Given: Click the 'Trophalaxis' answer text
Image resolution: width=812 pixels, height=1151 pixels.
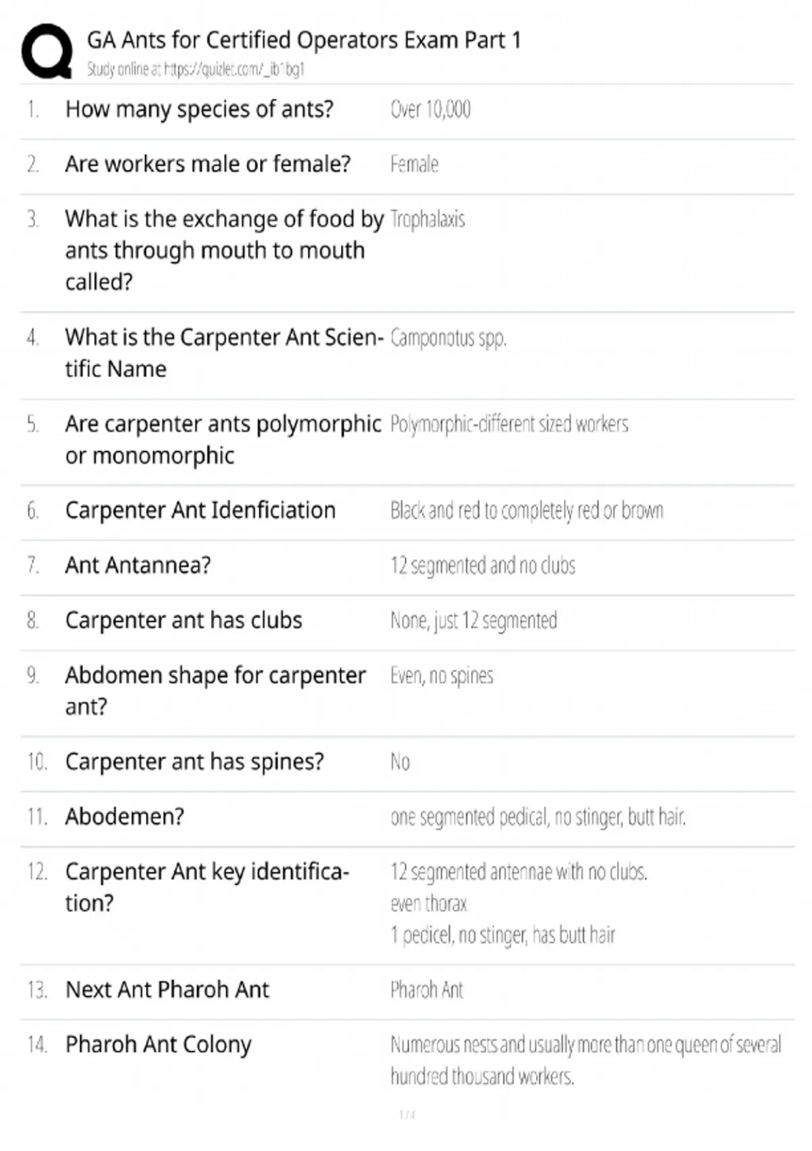Looking at the screenshot, I should 428,219.
